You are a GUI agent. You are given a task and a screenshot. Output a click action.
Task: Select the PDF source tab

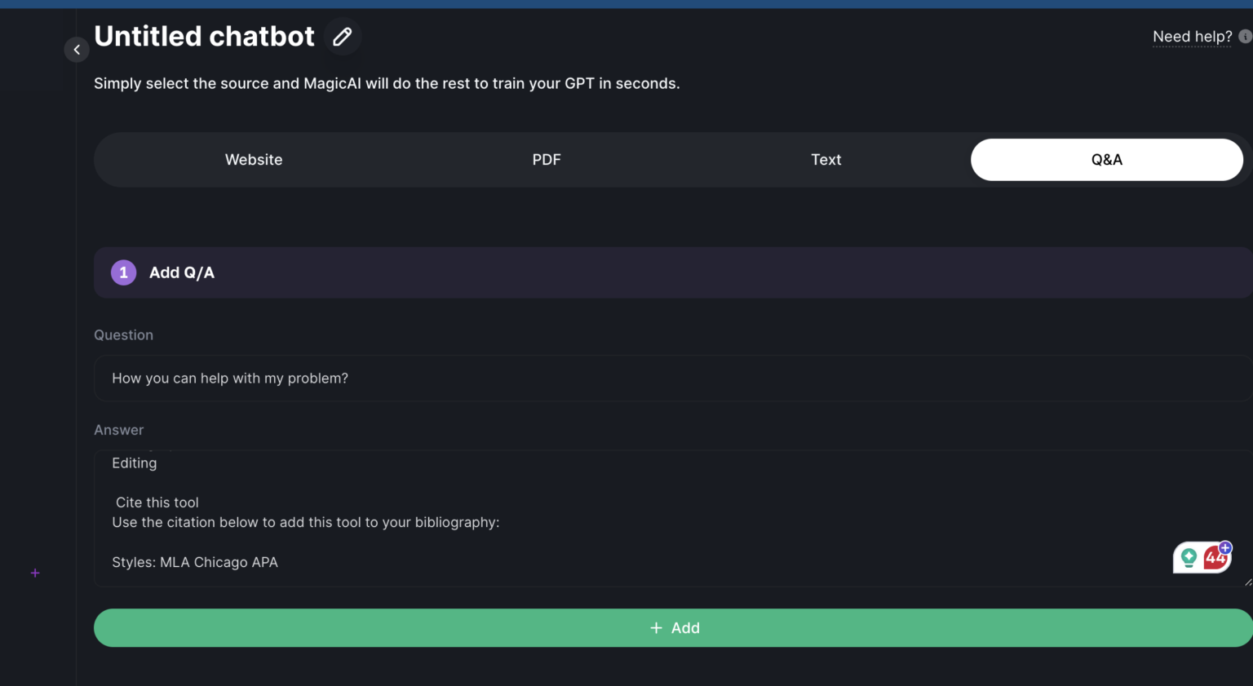point(547,160)
